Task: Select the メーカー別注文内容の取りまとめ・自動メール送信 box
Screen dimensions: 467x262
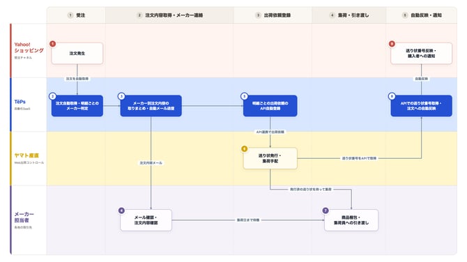Action: [x=151, y=106]
